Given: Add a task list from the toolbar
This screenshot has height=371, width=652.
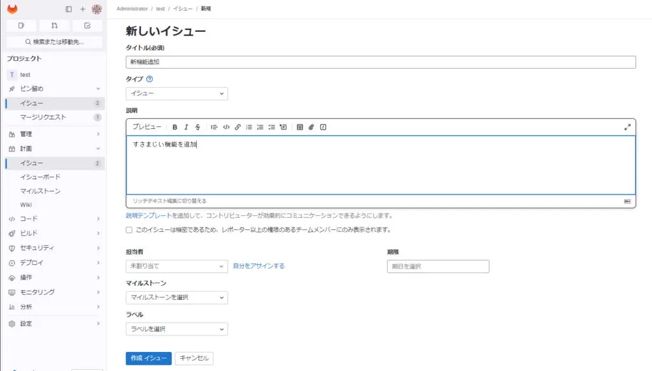Looking at the screenshot, I should 272,127.
